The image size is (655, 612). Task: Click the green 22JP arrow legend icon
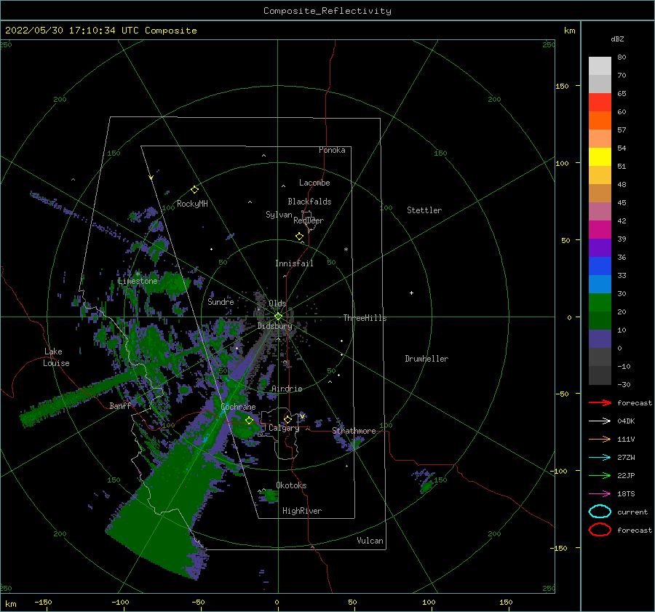[x=600, y=475]
